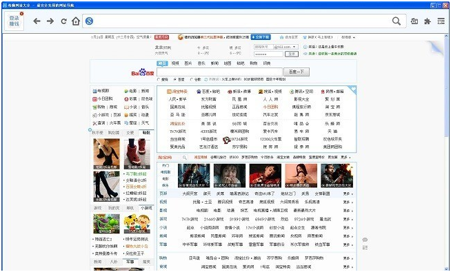Switch to the 音乐 search tab
Screen dimensions: 451x272
click(x=201, y=63)
